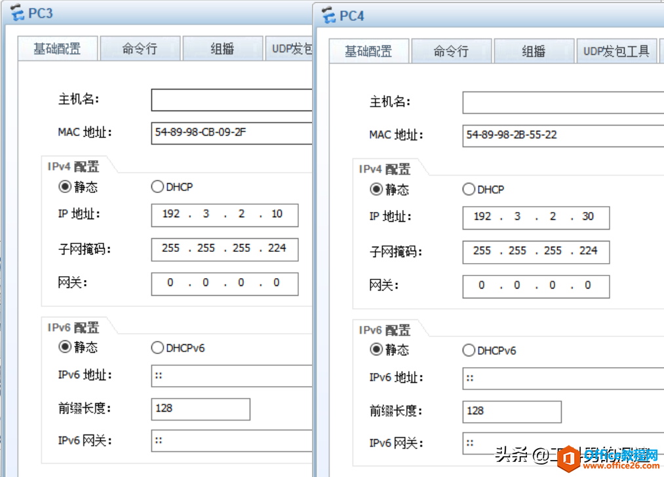Click PC3 IPv6 地址 field
The width and height of the screenshot is (664, 477).
231,376
